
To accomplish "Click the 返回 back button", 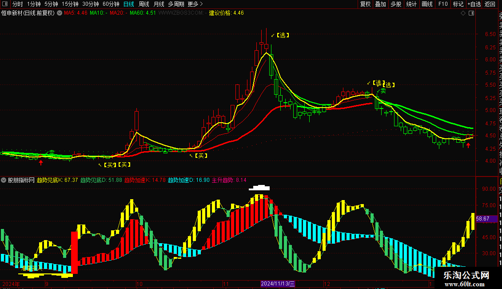I will tap(490, 4).
